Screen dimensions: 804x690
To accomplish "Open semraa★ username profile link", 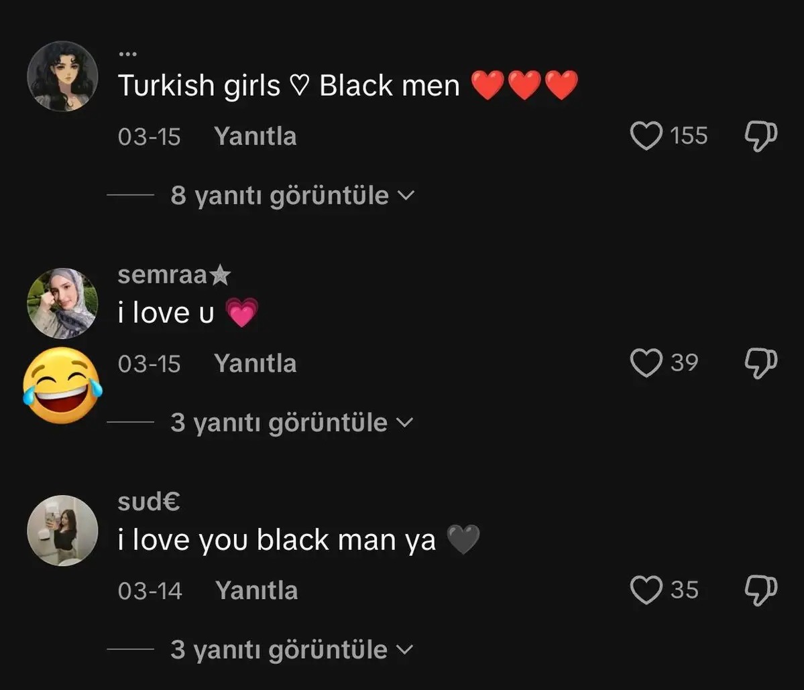I will (x=174, y=275).
